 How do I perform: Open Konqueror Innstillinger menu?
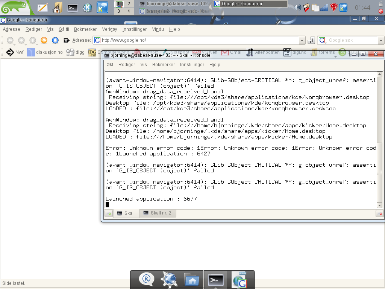(x=135, y=29)
